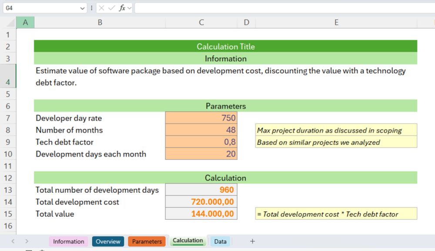Click the '= Total development cost * Tech debt factor' note

point(336,214)
